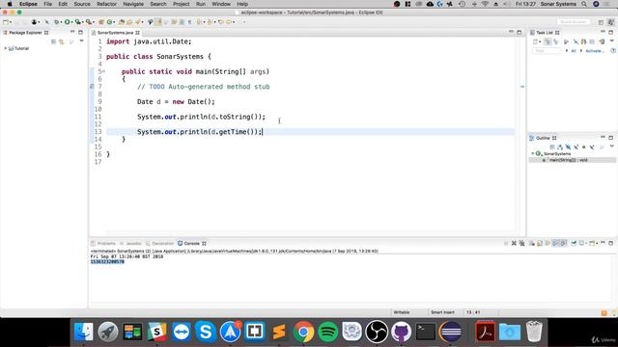Screen dimensions: 618x347
Task: Open the Task List view menu arrow
Action: [x=611, y=40]
